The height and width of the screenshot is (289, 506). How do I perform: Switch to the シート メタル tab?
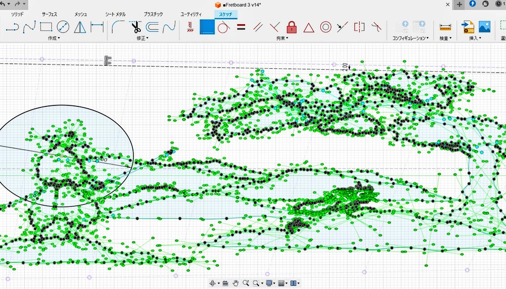(115, 14)
